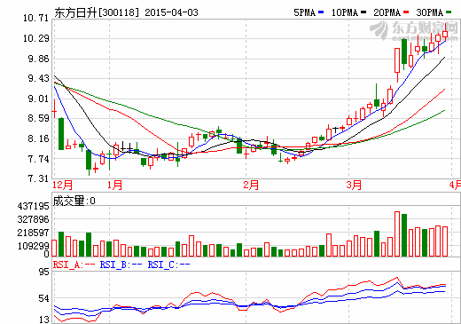Click the 9.01 price axis label
The width and height of the screenshot is (461, 324).
coord(38,99)
